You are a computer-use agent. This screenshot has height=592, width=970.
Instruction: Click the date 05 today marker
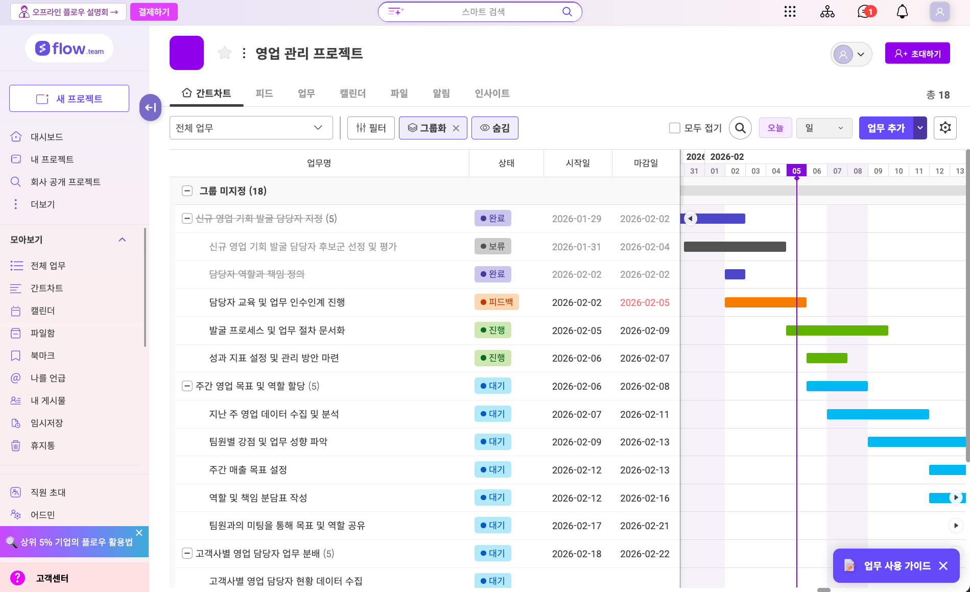796,171
